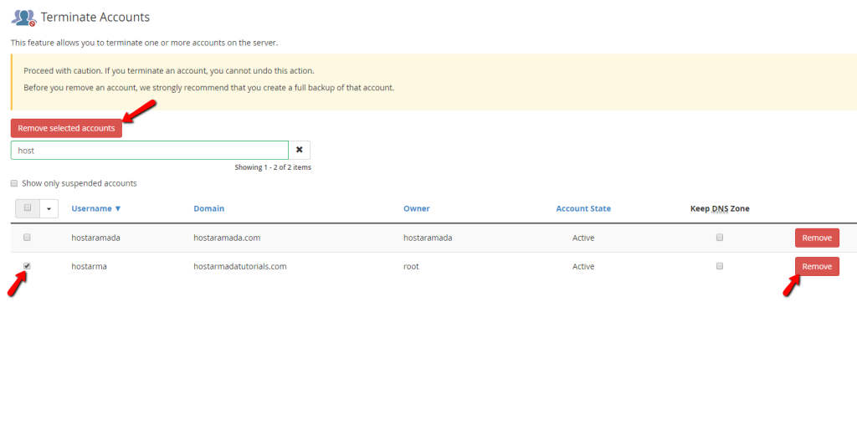Click the Showing 1 - 2 of 2 items text
This screenshot has height=425, width=857.
(x=273, y=167)
